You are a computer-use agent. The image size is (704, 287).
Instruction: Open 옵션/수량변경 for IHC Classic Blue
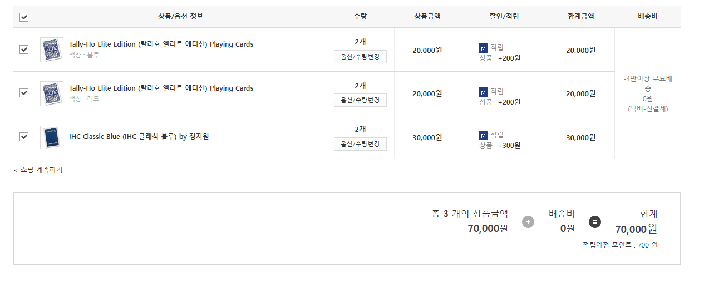(360, 144)
